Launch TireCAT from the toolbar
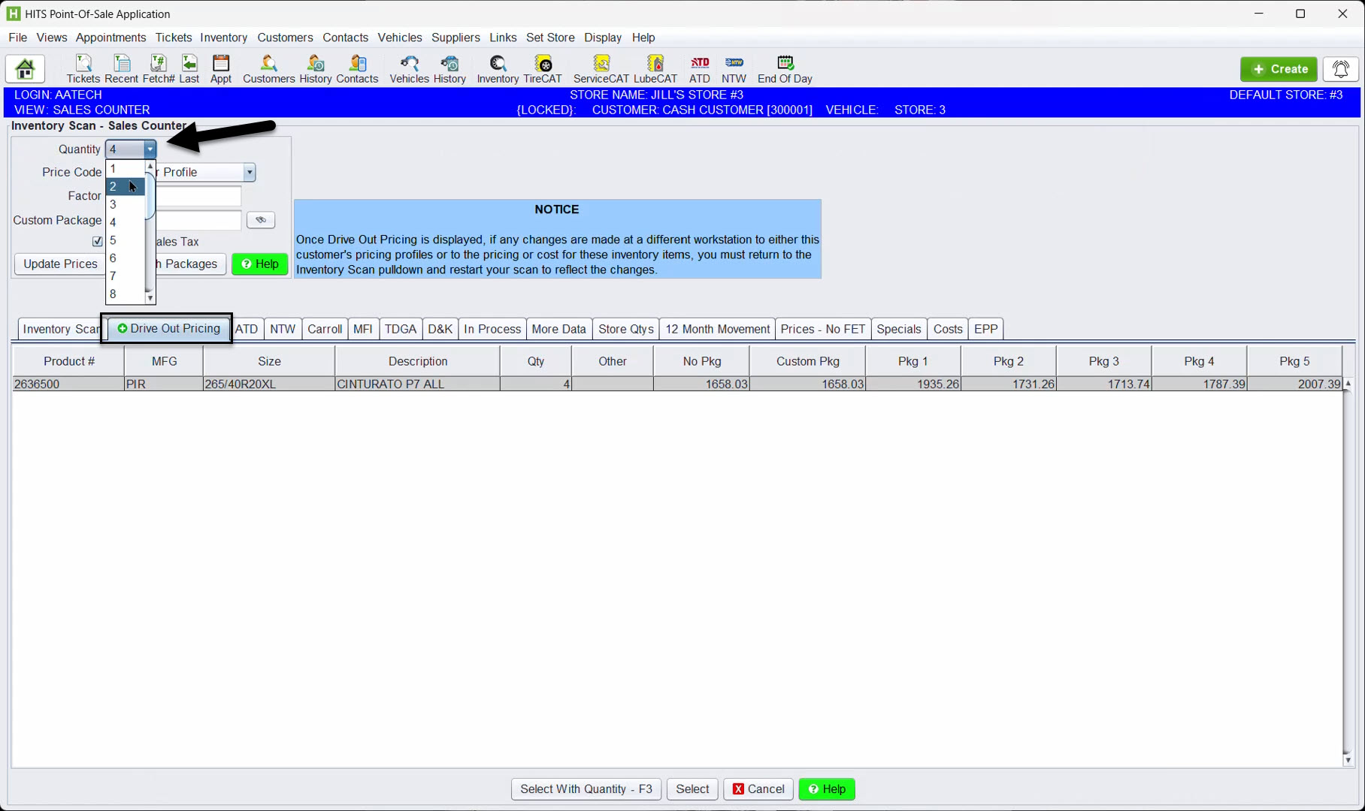This screenshot has height=811, width=1365. [542, 69]
